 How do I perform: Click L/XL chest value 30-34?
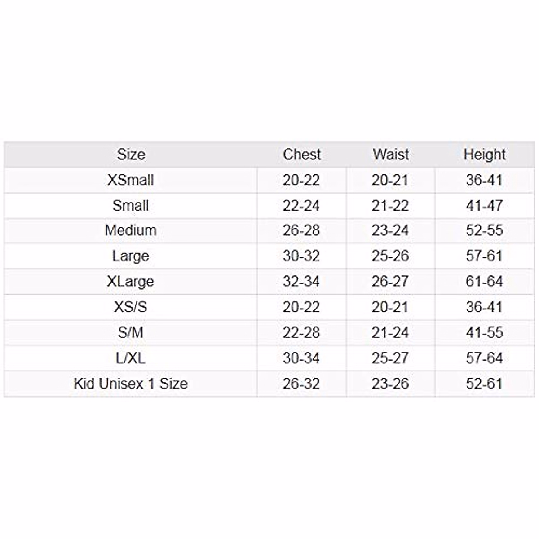click(301, 358)
